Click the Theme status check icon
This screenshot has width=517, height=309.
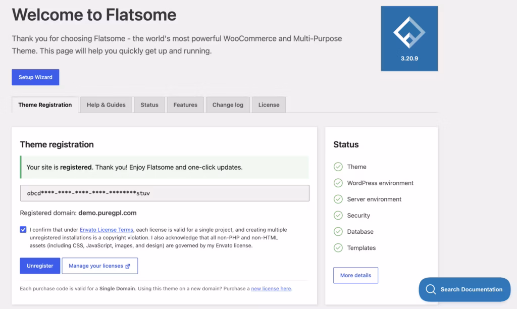pyautogui.click(x=338, y=167)
